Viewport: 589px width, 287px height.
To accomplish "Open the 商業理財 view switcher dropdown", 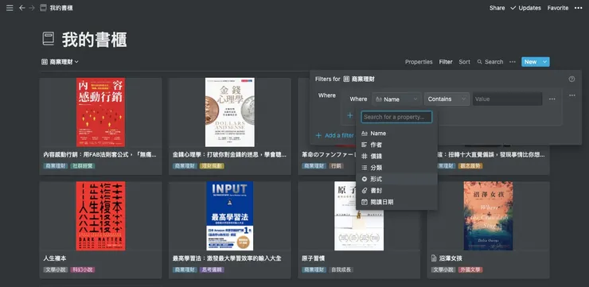I will pos(60,62).
